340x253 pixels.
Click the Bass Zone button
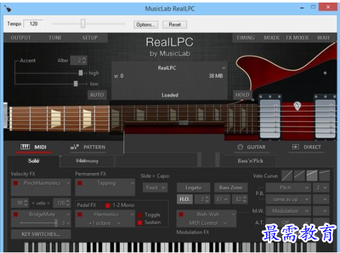[230, 188]
